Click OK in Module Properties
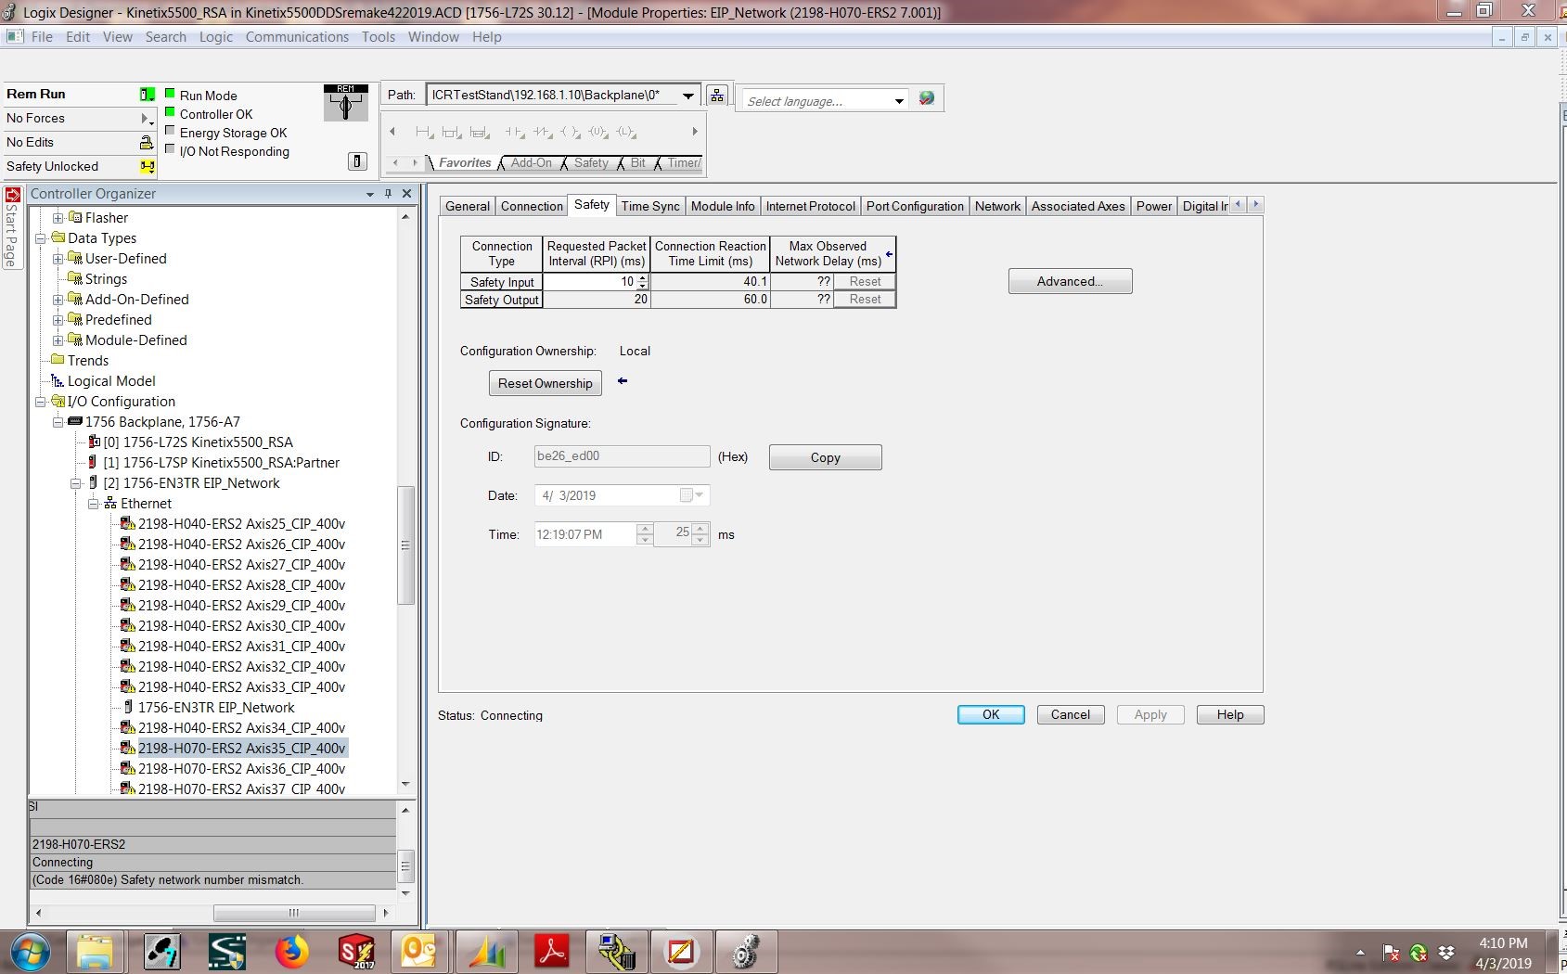1567x974 pixels. point(991,714)
